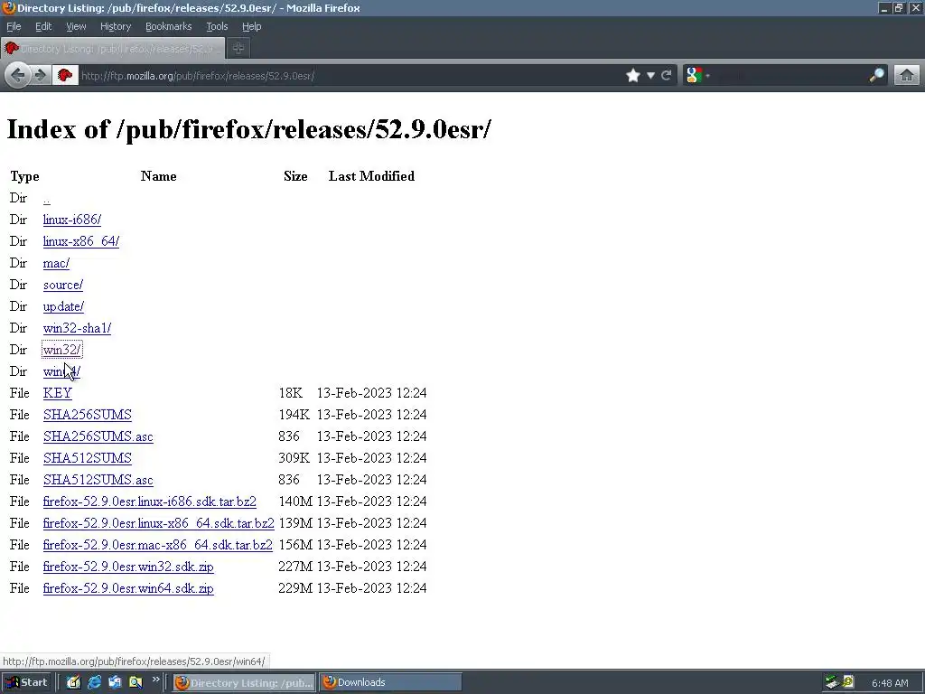Image resolution: width=925 pixels, height=694 pixels.
Task: Open the parent directory '..' link
Action: click(x=47, y=198)
